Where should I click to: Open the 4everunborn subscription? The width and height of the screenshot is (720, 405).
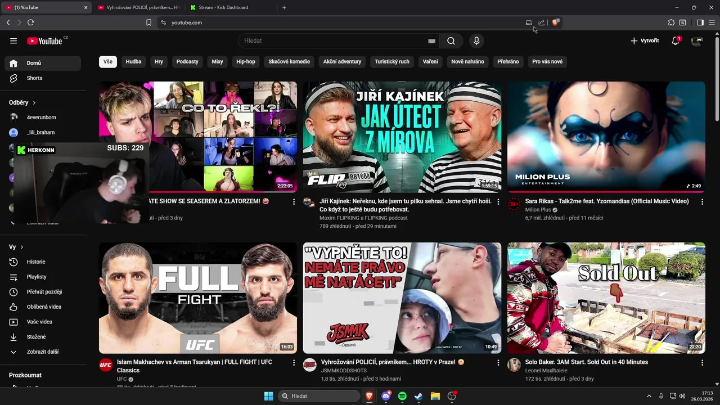coord(43,118)
